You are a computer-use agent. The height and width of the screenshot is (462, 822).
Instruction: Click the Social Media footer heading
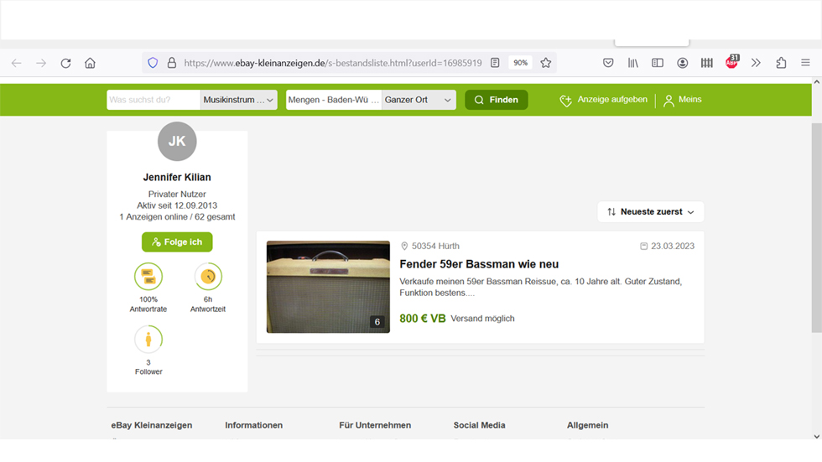(x=479, y=425)
